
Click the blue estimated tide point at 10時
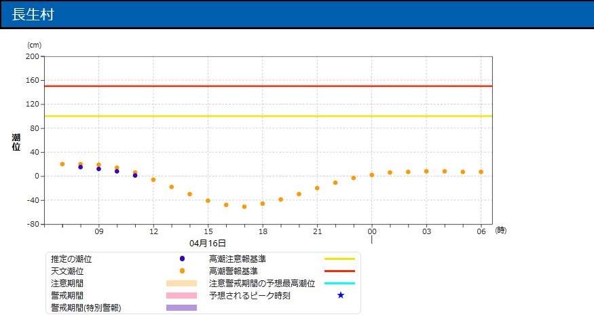pyautogui.click(x=117, y=172)
